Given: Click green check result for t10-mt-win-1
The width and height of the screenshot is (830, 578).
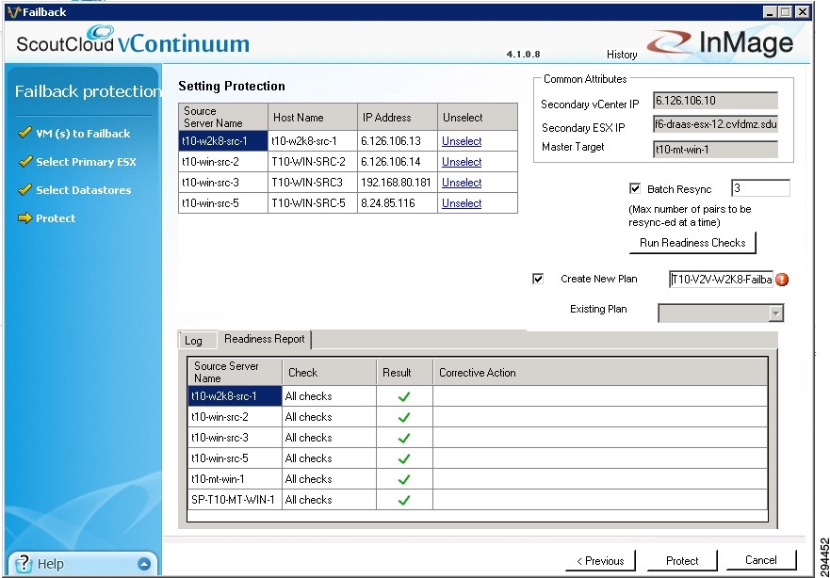Looking at the screenshot, I should pos(404,479).
